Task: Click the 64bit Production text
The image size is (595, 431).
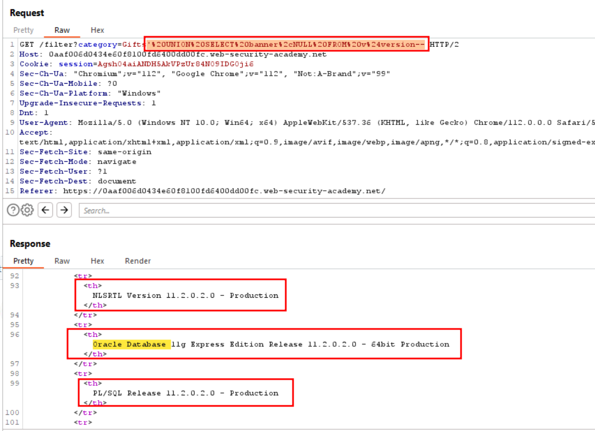Action: tap(410, 344)
